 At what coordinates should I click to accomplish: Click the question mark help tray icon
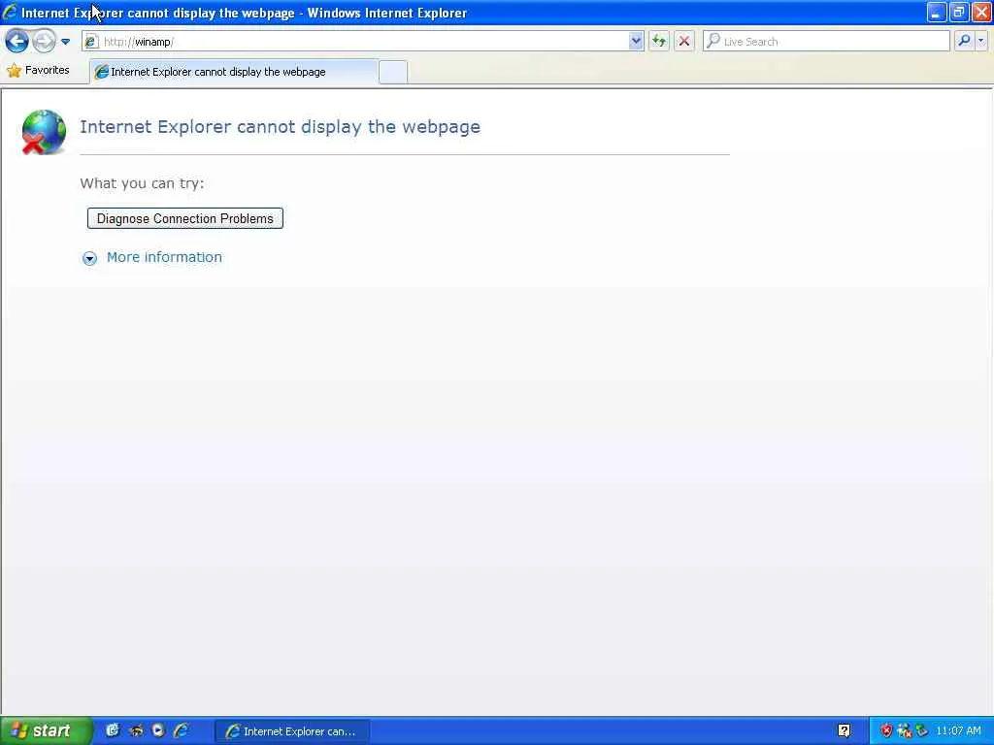click(844, 731)
